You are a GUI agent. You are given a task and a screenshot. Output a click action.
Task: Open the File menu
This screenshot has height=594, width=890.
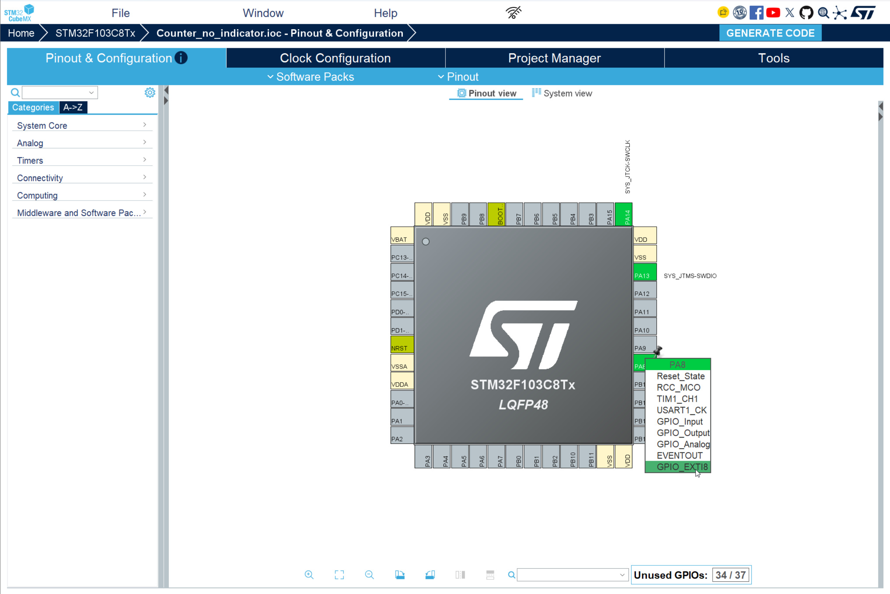point(121,13)
